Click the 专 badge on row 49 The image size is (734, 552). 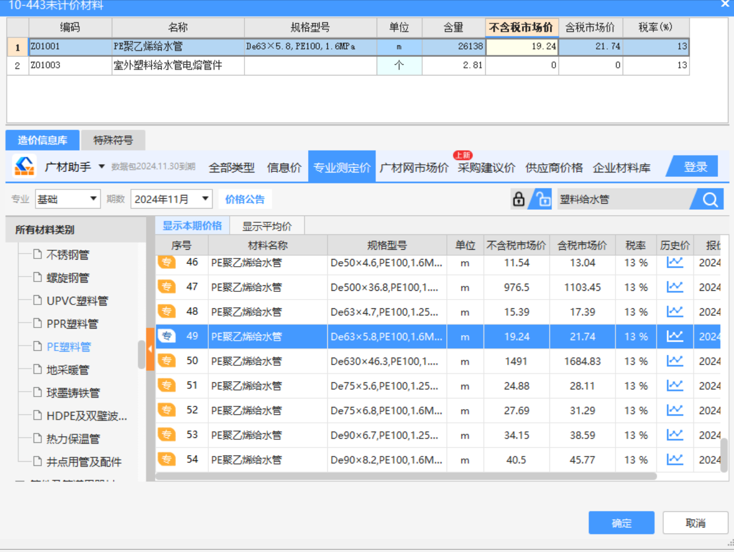coord(167,336)
